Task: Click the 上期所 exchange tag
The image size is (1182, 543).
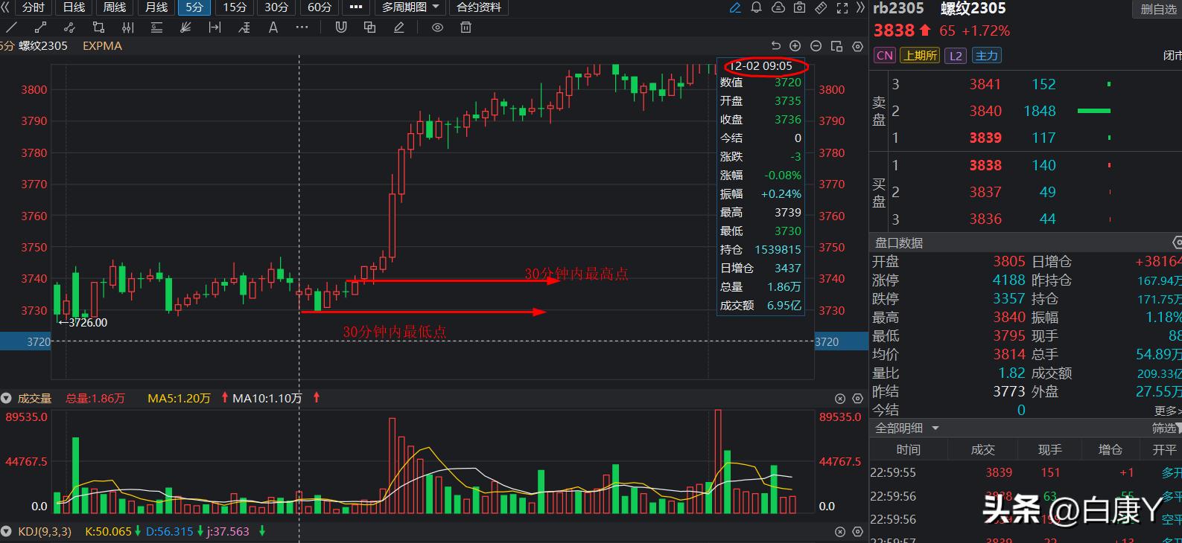Action: (x=920, y=56)
